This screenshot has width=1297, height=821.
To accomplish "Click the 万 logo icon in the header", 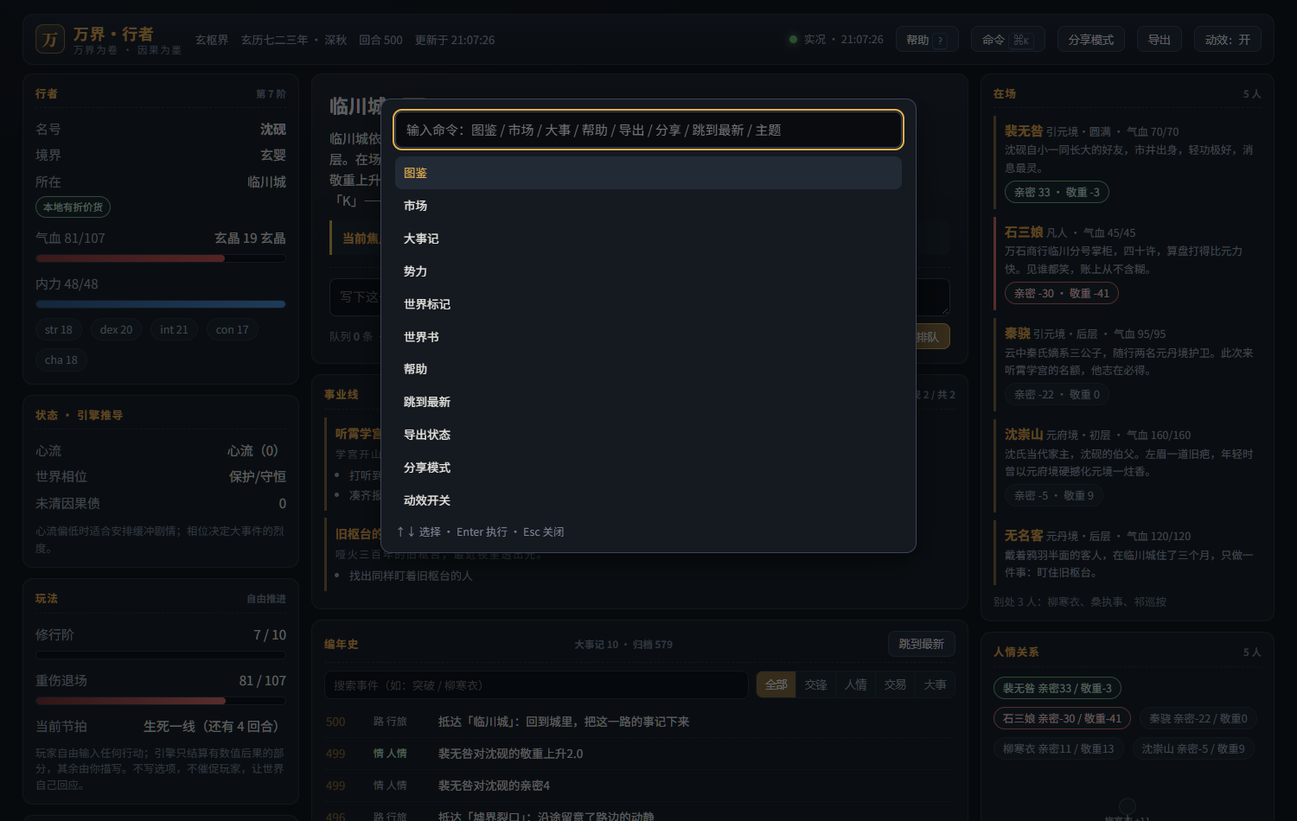I will tap(50, 39).
